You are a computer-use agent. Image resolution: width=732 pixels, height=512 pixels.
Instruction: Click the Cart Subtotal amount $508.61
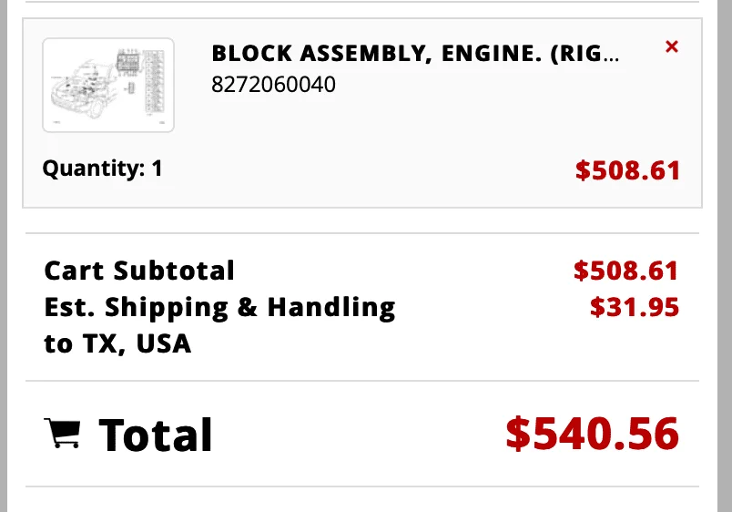(625, 271)
